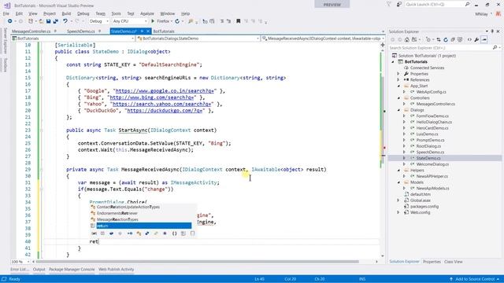Click the Quick Launch search magnifier icon
The width and height of the screenshot is (504, 283).
pos(467,4)
